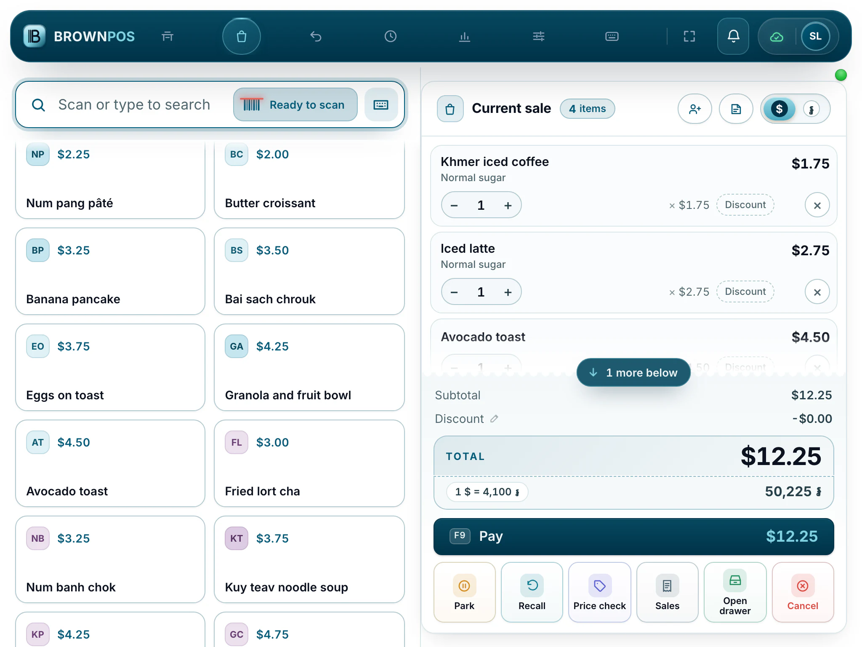The width and height of the screenshot is (862, 647).
Task: Park the current sale
Action: [x=464, y=592]
